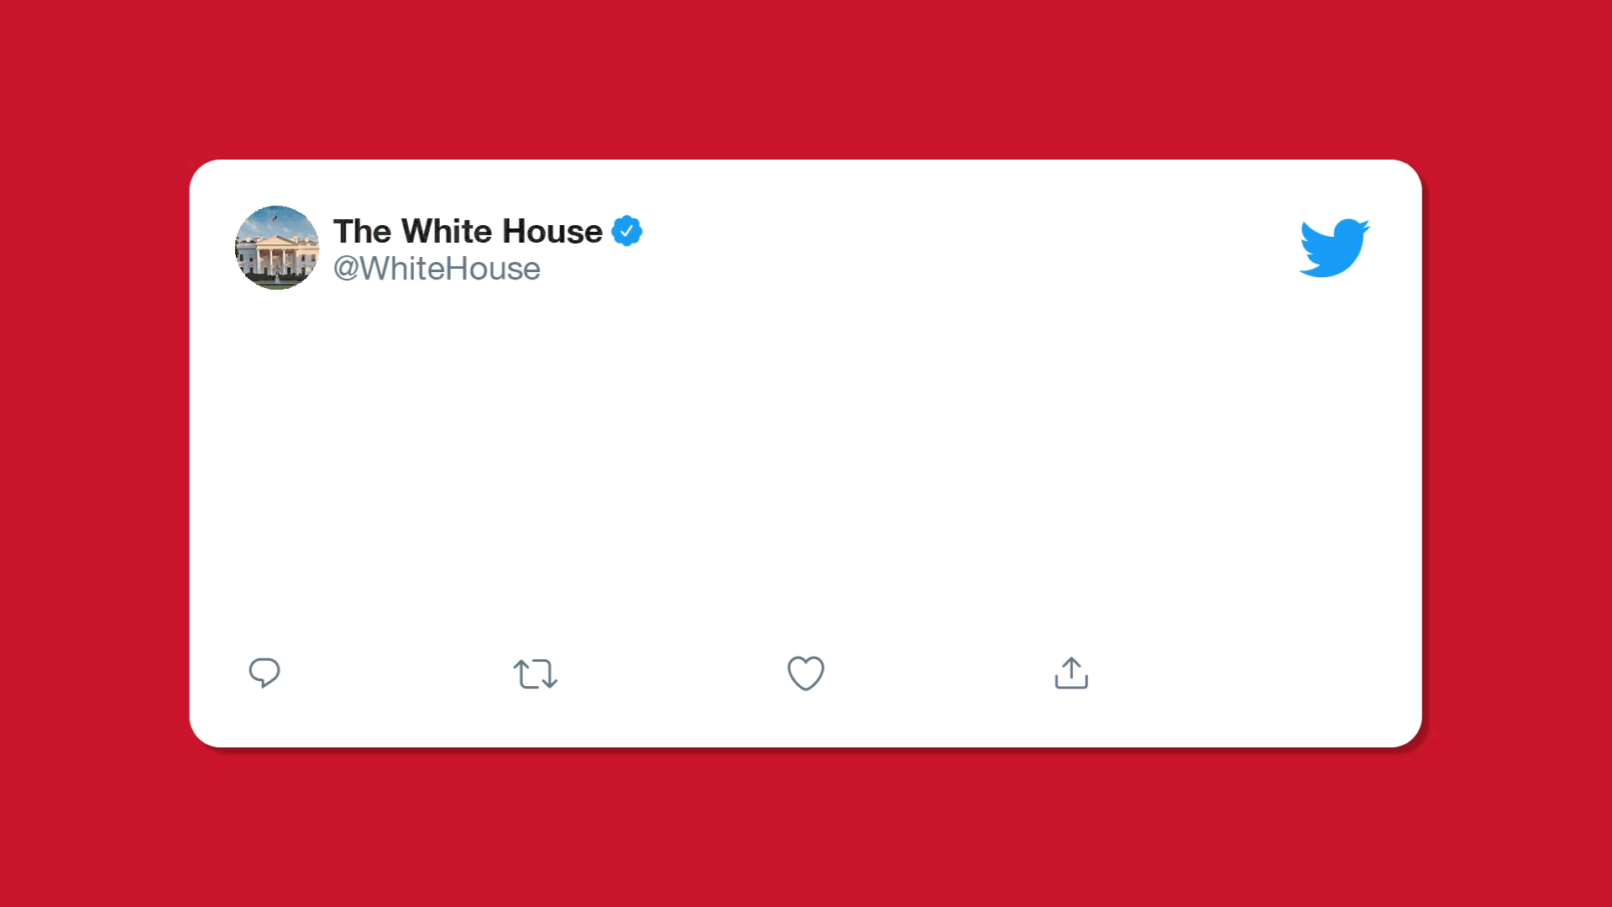
Task: Open the White House profile picture
Action: (277, 247)
